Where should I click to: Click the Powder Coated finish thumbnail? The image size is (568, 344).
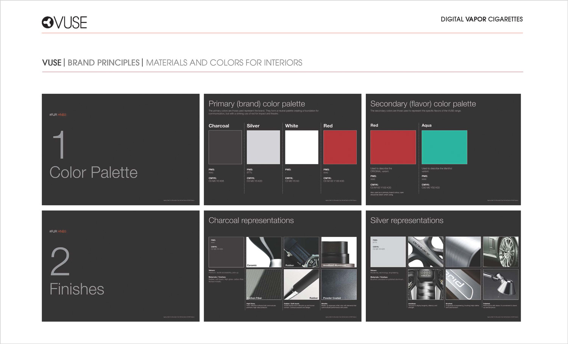tap(339, 284)
